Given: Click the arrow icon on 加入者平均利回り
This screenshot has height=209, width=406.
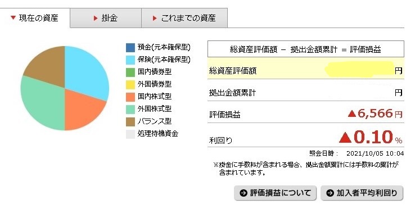Looking at the screenshot, I should coord(330,193).
